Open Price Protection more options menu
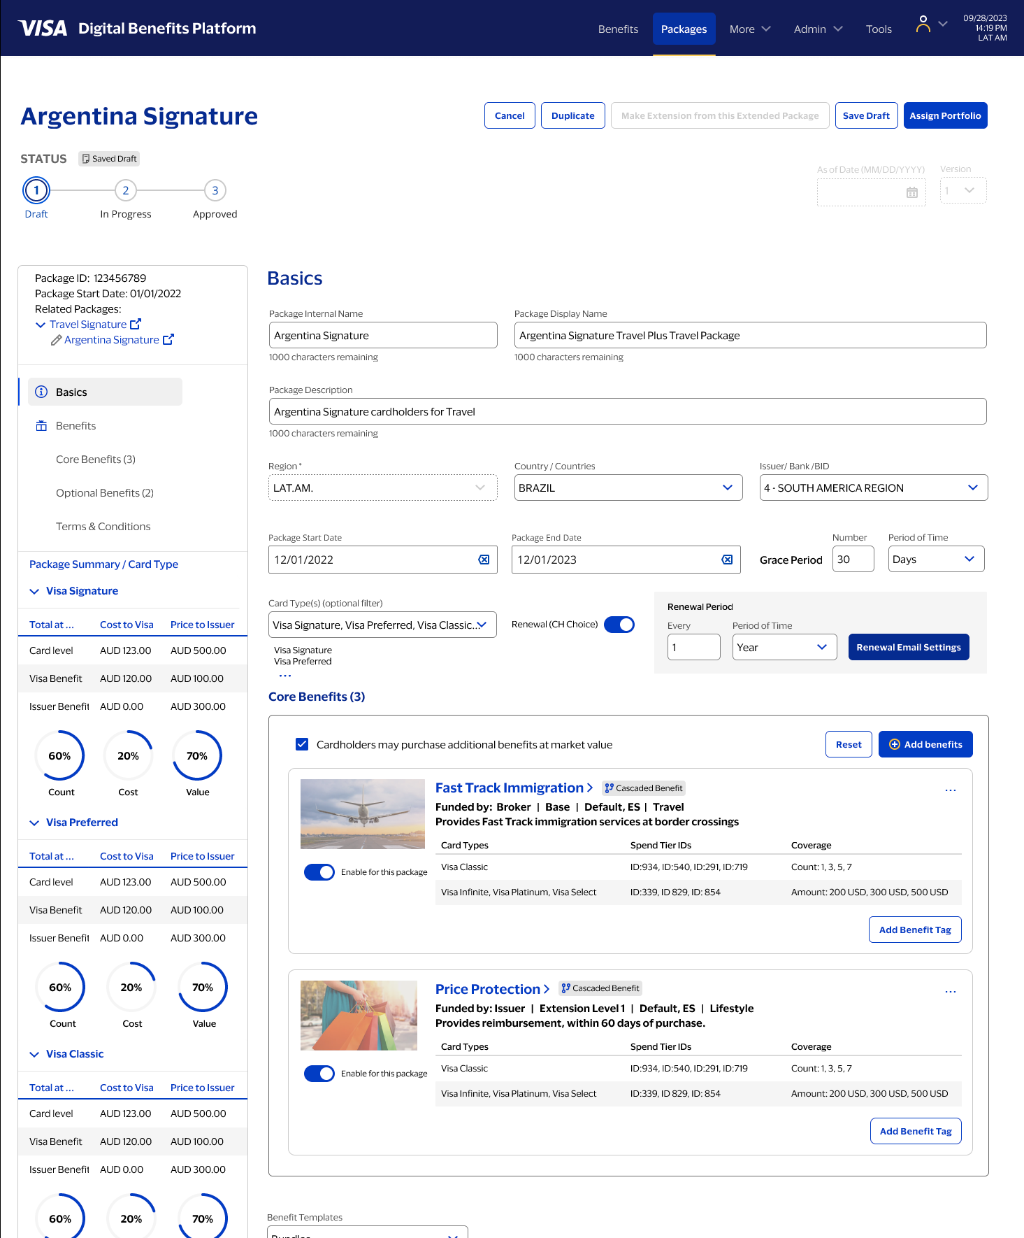This screenshot has width=1024, height=1238. tap(951, 992)
